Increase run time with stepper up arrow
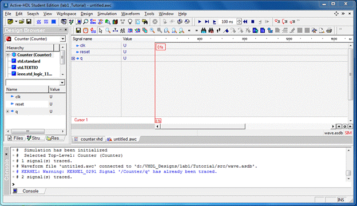The width and height of the screenshot is (357, 206). (x=239, y=20)
